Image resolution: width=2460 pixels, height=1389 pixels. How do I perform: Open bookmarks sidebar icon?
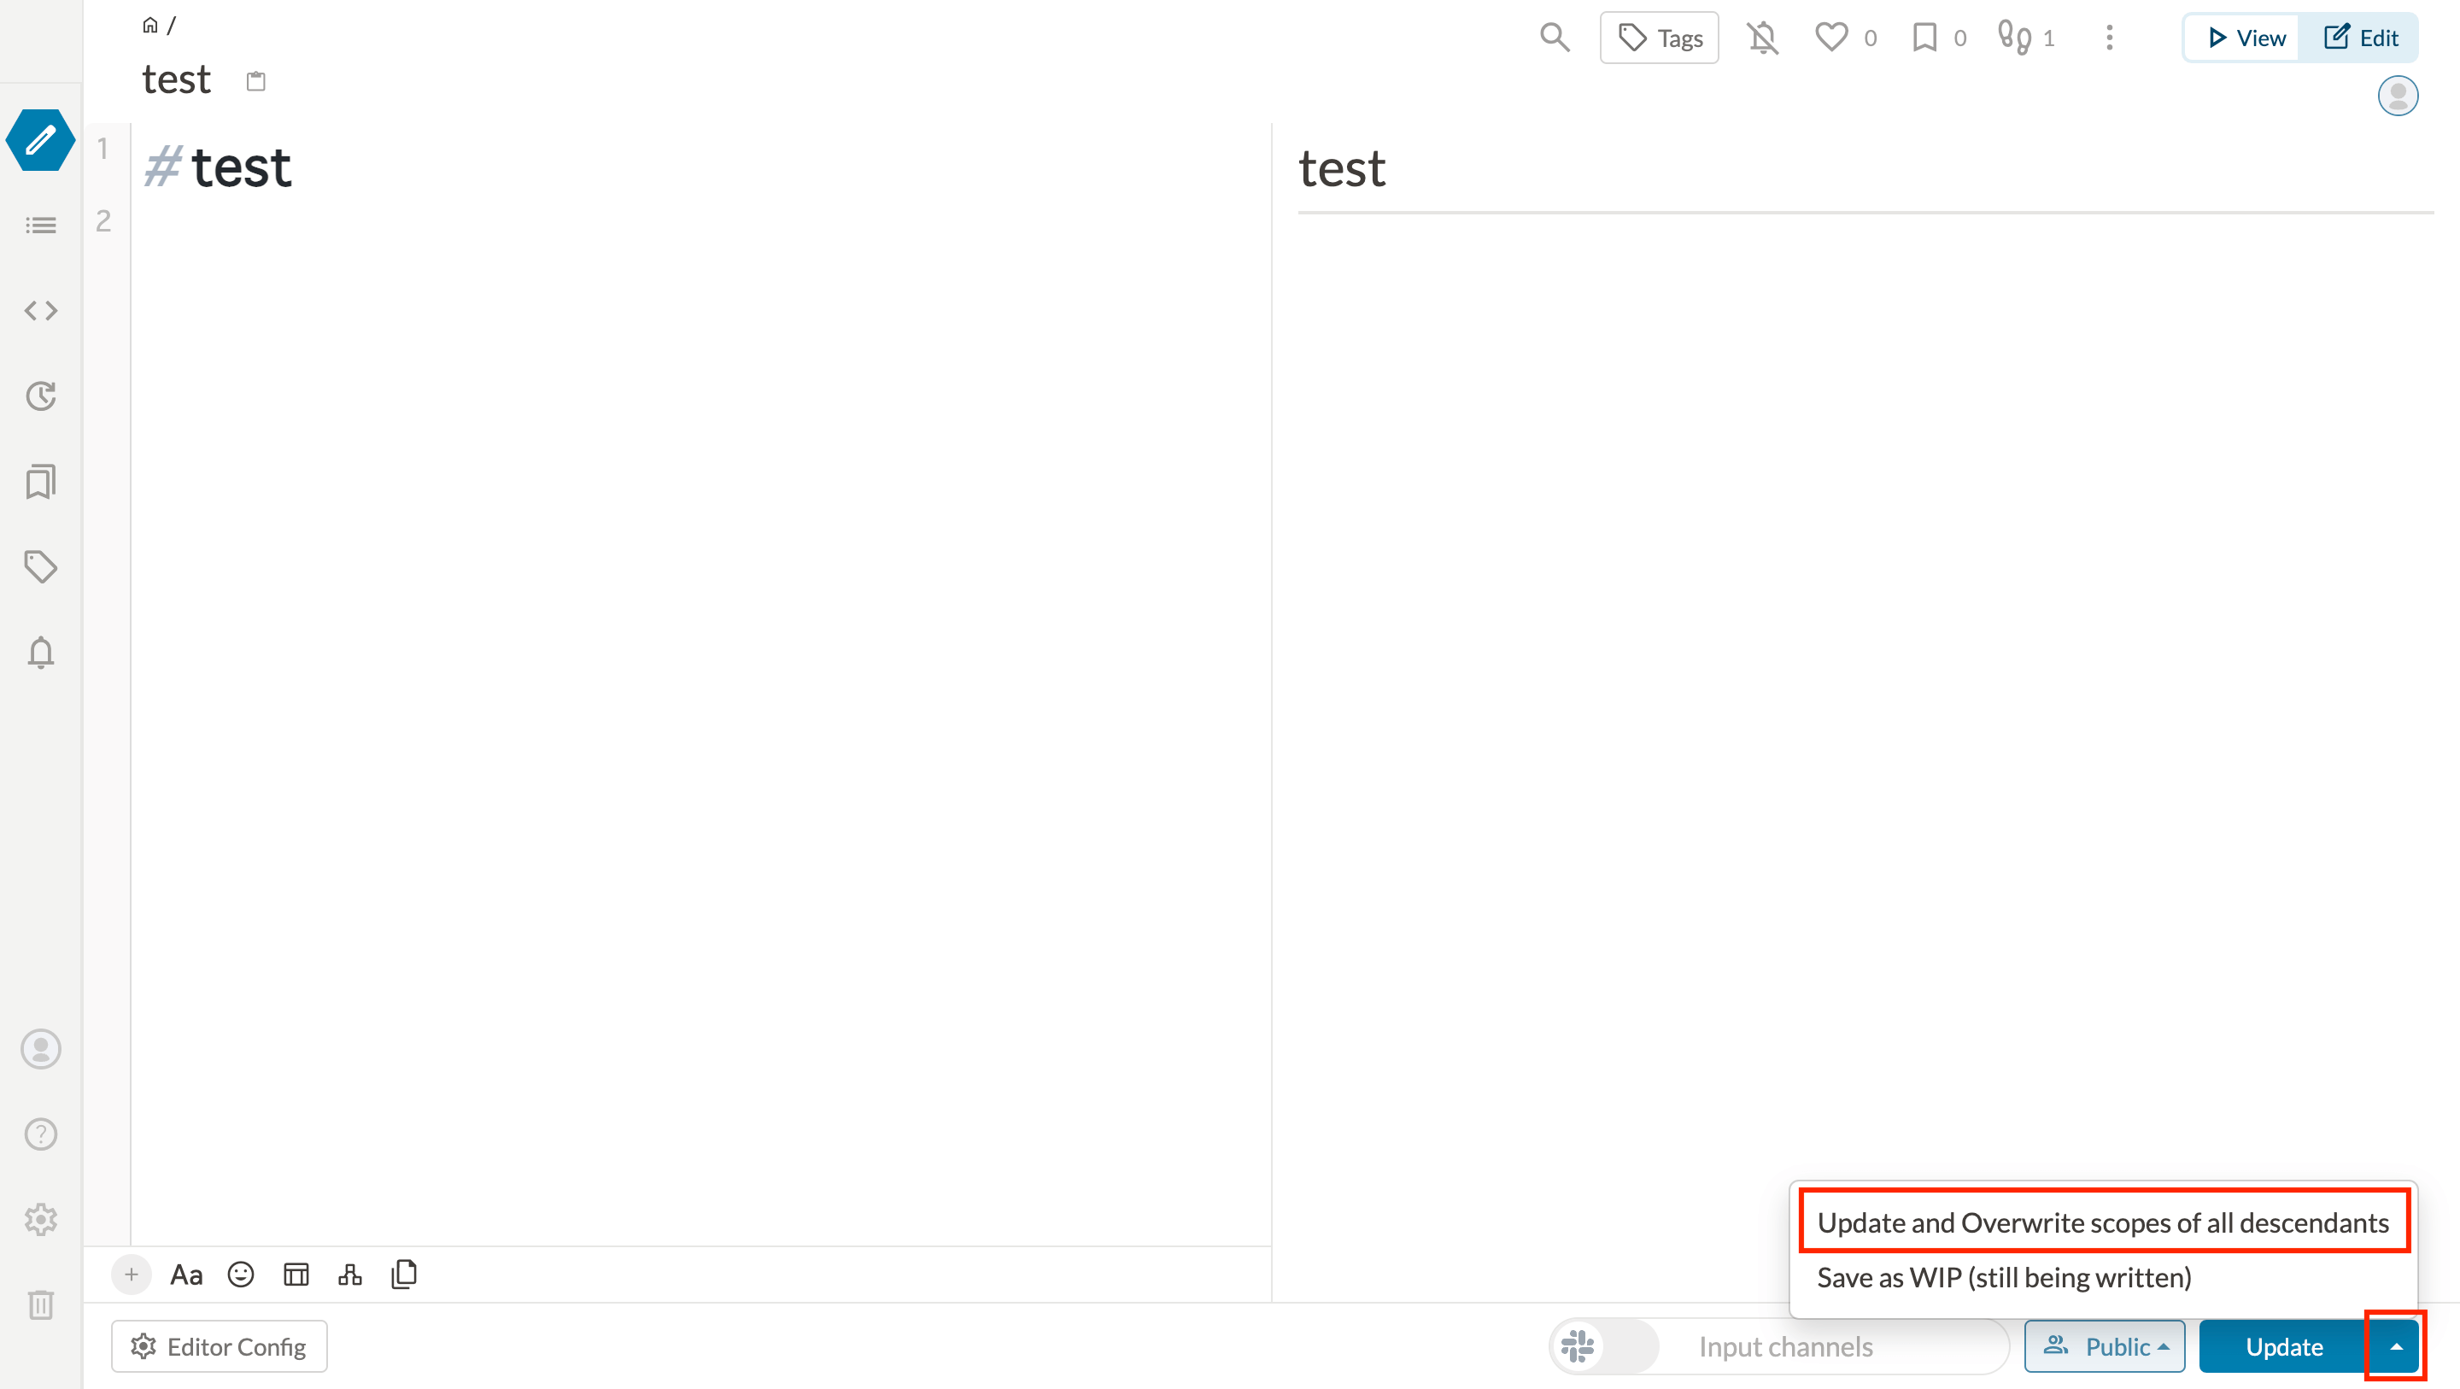[40, 482]
